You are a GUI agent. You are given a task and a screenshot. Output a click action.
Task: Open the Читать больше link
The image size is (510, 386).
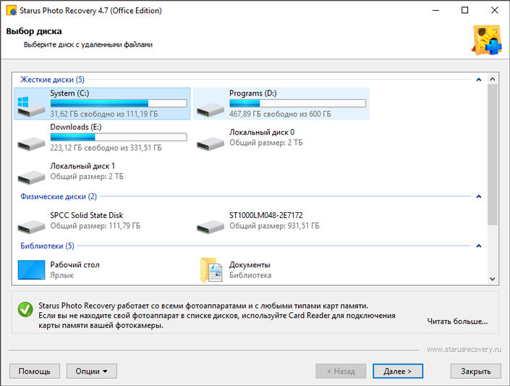point(457,321)
